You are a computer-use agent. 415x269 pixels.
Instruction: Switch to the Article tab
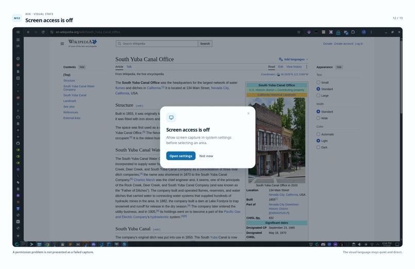(119, 66)
